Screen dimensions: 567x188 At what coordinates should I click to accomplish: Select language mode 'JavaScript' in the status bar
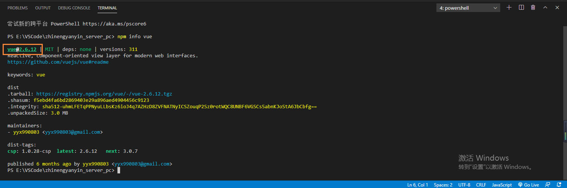(502, 185)
